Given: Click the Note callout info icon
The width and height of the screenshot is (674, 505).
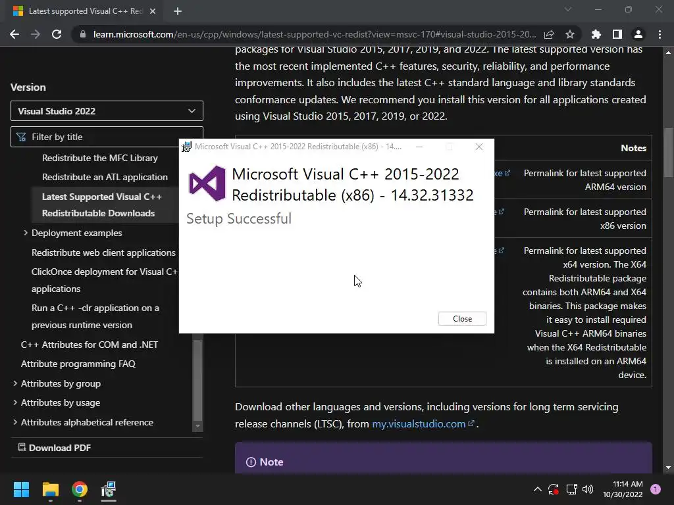Looking at the screenshot, I should pyautogui.click(x=251, y=462).
